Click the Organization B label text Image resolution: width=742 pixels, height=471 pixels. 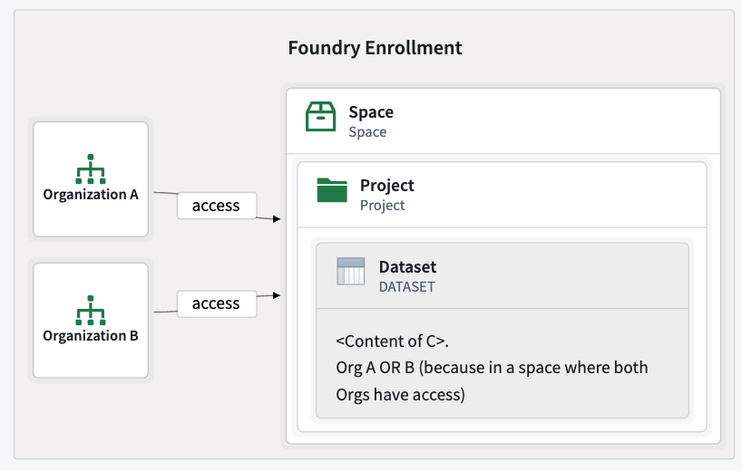tap(90, 336)
